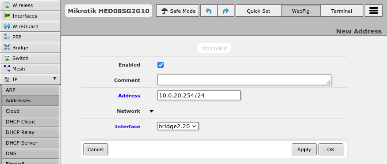The height and width of the screenshot is (164, 387).
Task: Open DHCP Client submenu item
Action: coord(30,122)
